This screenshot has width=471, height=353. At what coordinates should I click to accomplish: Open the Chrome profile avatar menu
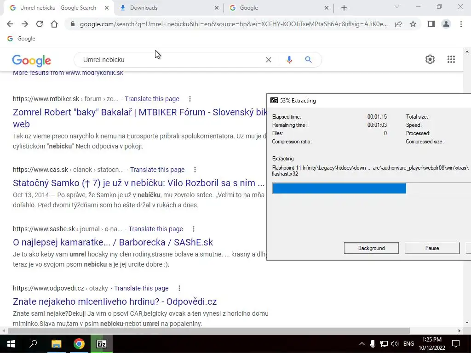coord(446,24)
